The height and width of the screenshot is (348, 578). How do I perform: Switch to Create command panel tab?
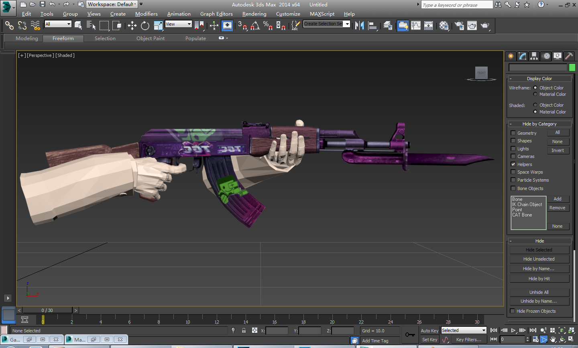coord(511,56)
